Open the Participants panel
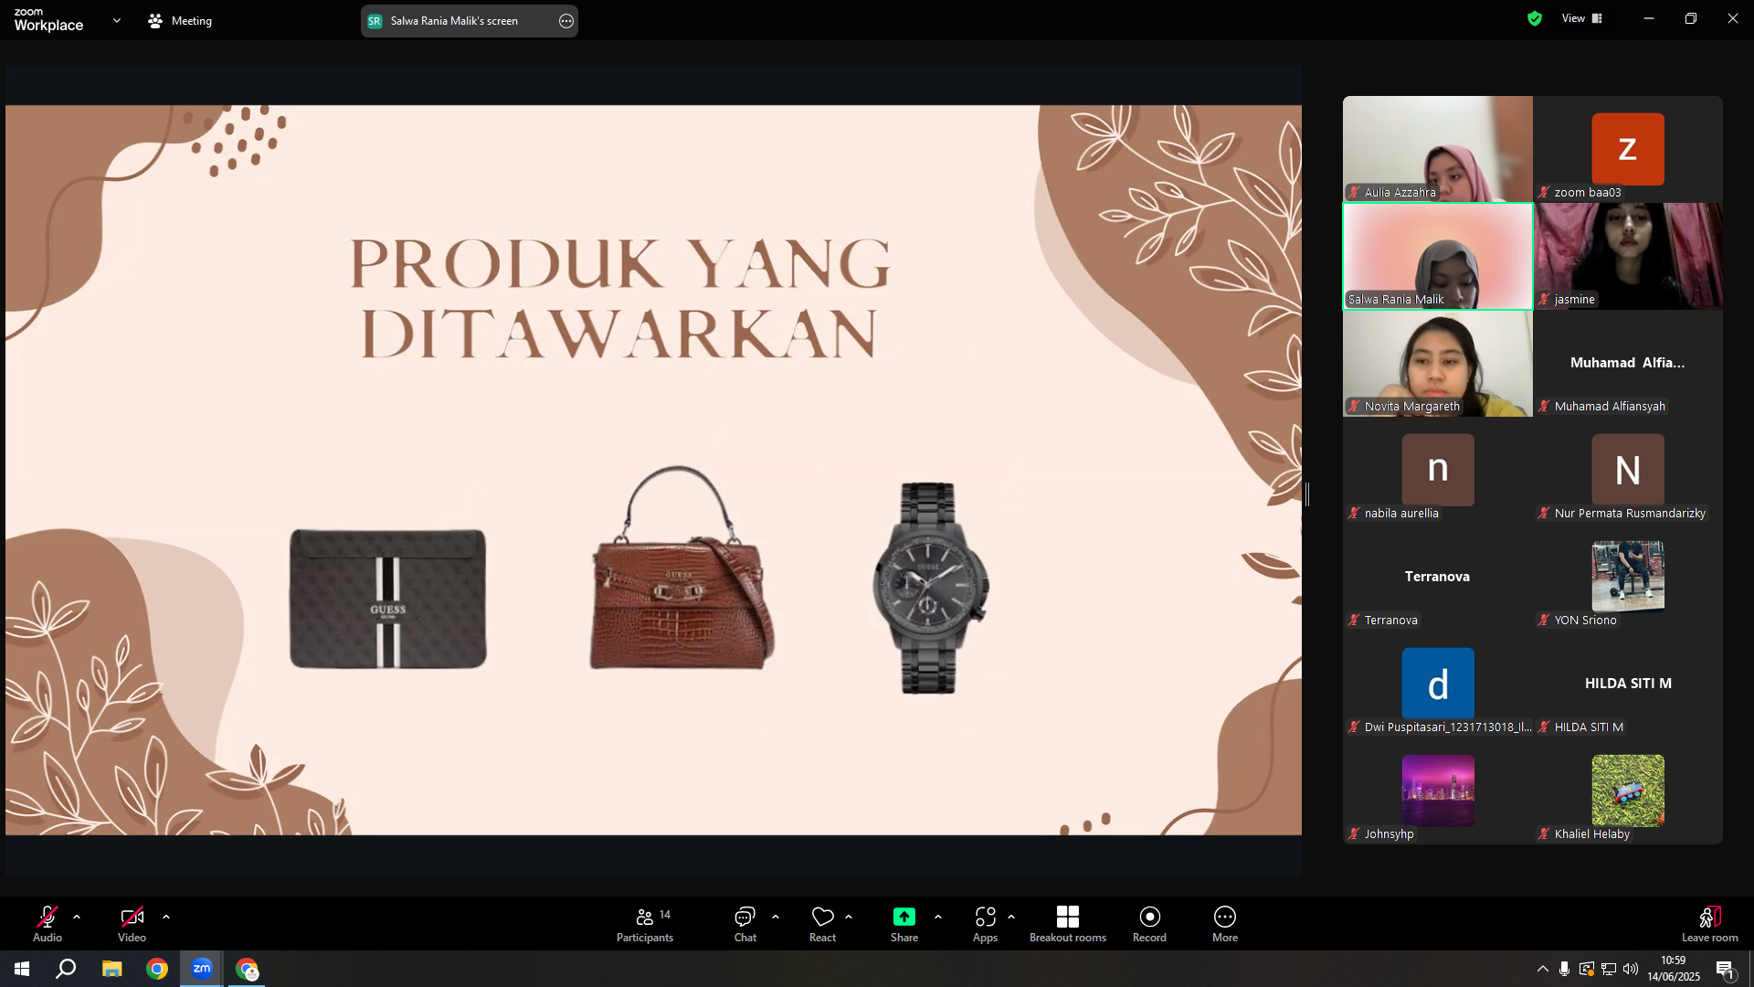 tap(645, 923)
